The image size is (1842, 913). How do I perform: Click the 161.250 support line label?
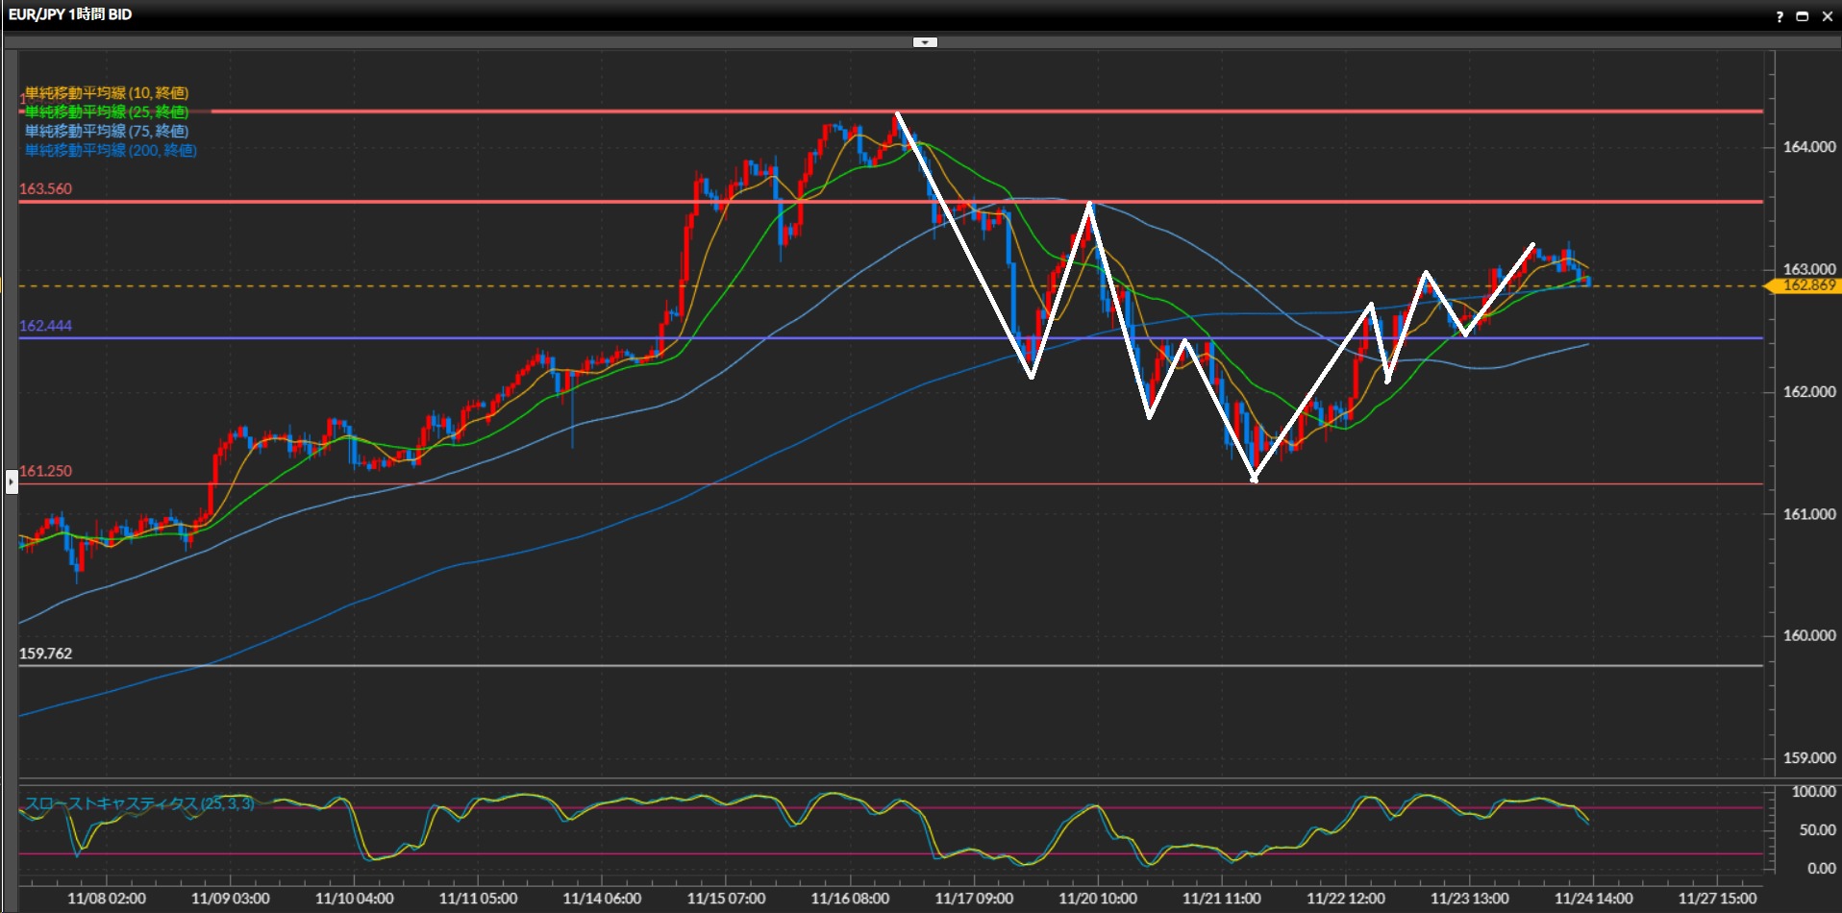click(46, 471)
